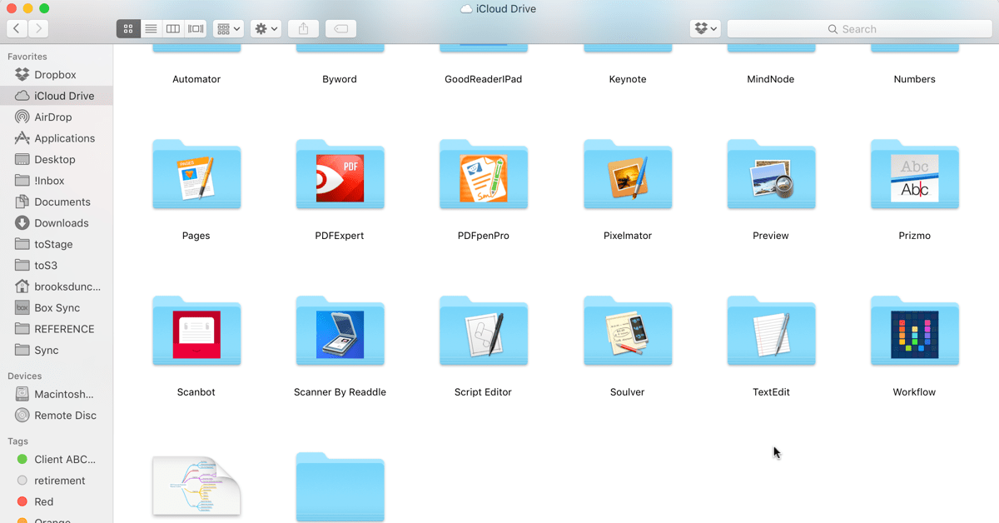The height and width of the screenshot is (523, 999).
Task: Switch to icon view
Action: [x=127, y=28]
